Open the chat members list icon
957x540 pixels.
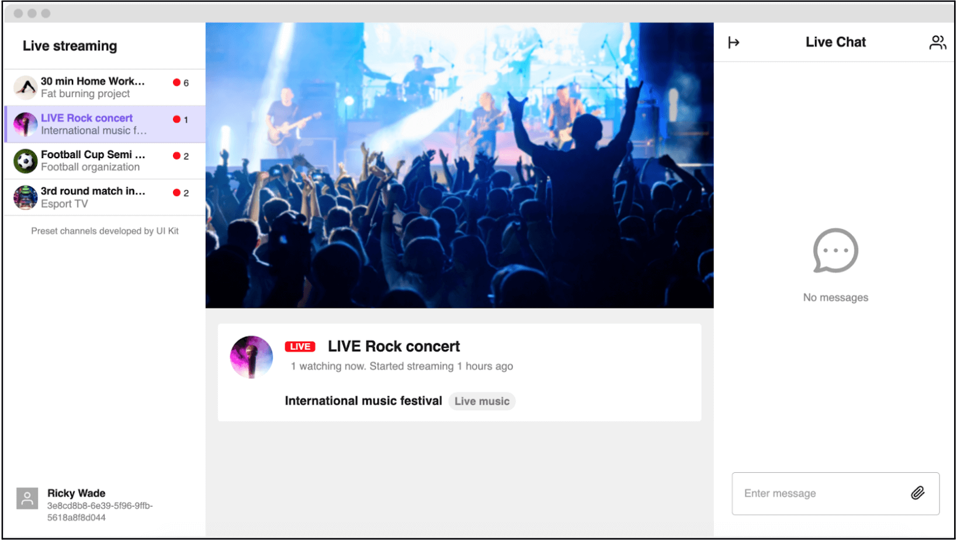[x=937, y=42]
